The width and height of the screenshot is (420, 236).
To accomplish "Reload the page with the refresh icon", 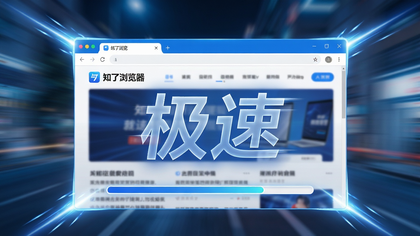I will click(103, 59).
